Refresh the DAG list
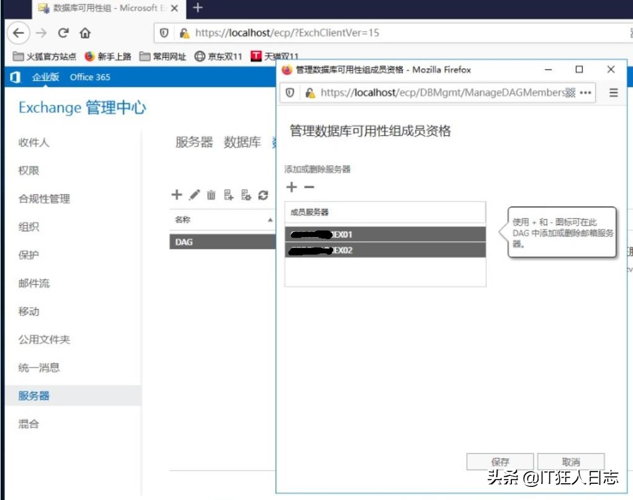The height and width of the screenshot is (500, 633). click(x=264, y=194)
